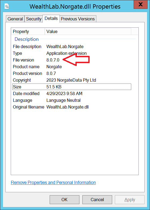The image size is (150, 210).
Task: Confirm with the OK button
Action: click(64, 200)
